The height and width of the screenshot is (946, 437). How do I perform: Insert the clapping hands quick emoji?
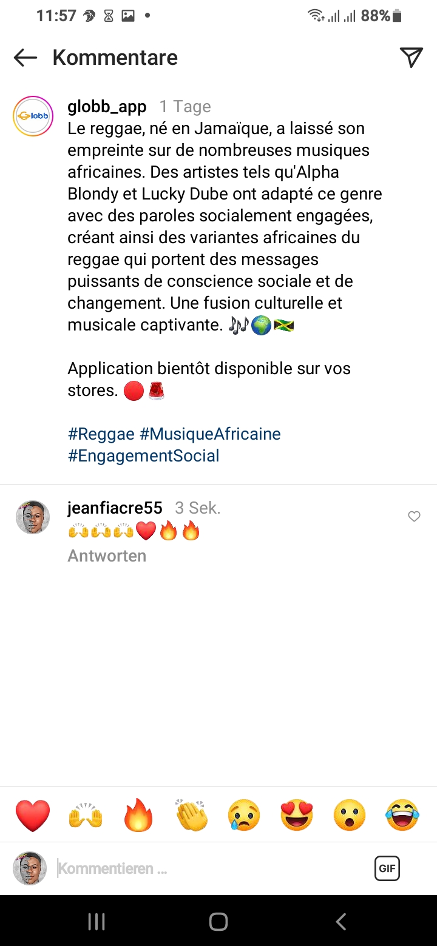191,815
